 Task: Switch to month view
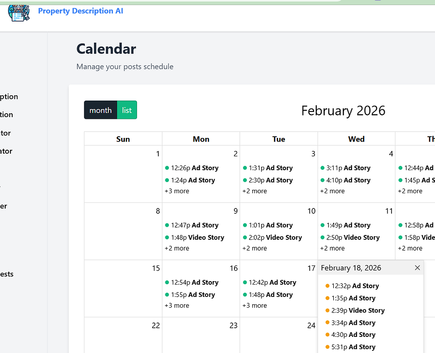[100, 110]
